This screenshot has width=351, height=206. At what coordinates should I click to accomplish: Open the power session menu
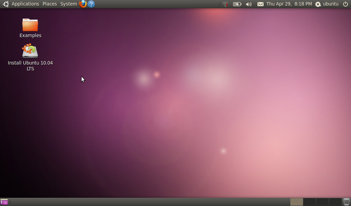coord(346,4)
